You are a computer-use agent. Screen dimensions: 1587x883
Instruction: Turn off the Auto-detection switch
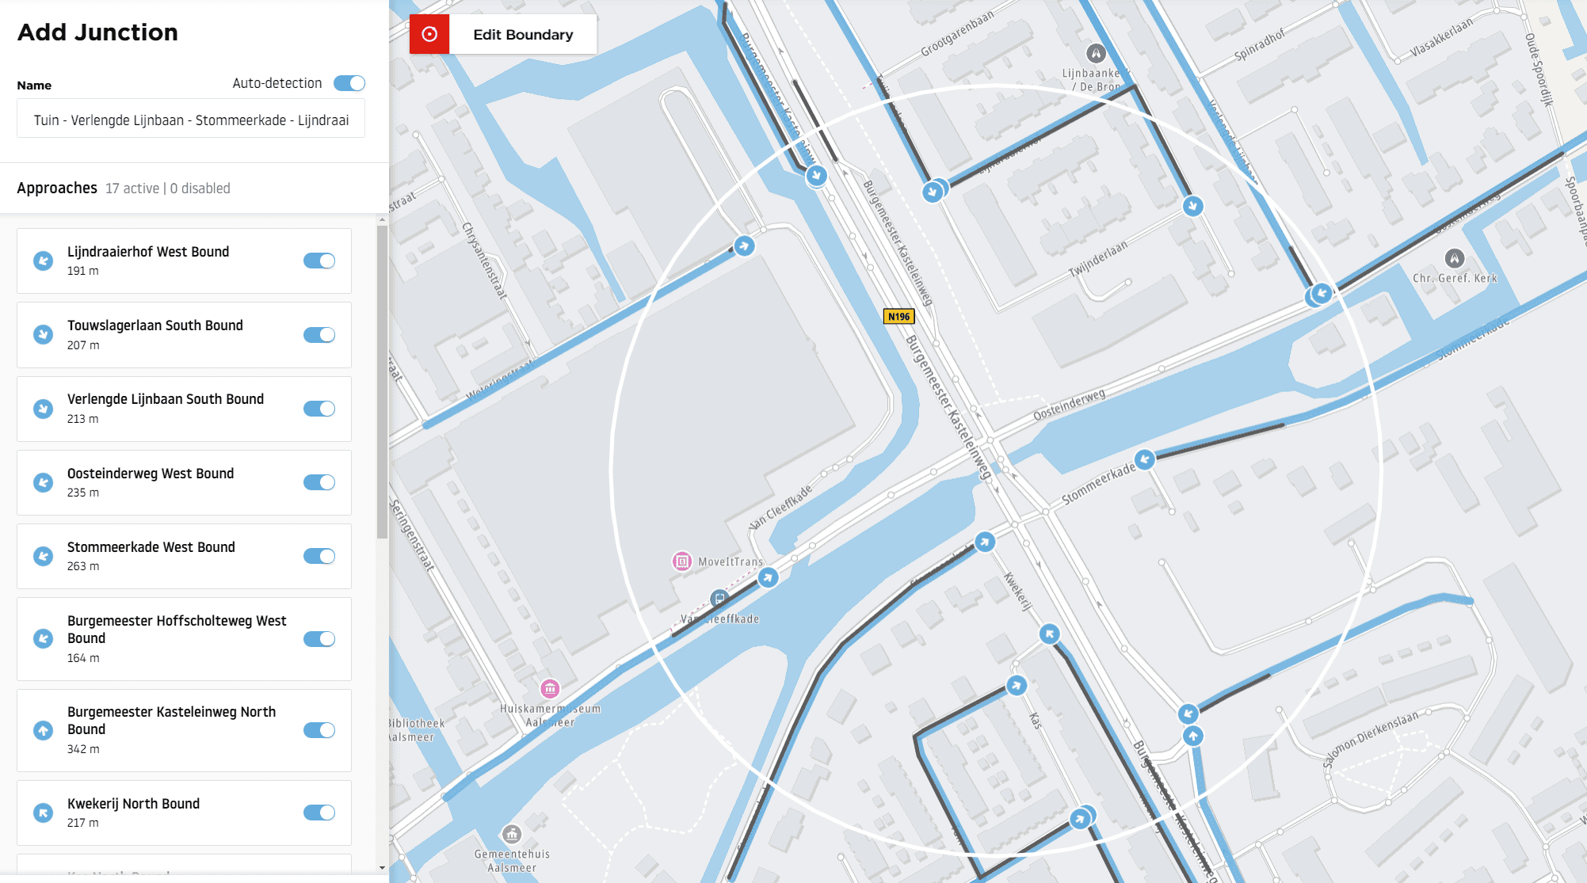(x=349, y=83)
